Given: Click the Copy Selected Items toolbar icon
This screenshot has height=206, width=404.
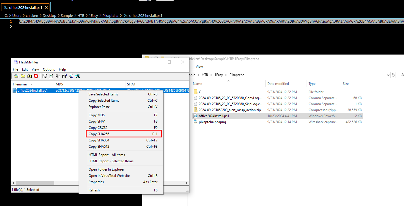Looking at the screenshot, I should tap(58, 76).
